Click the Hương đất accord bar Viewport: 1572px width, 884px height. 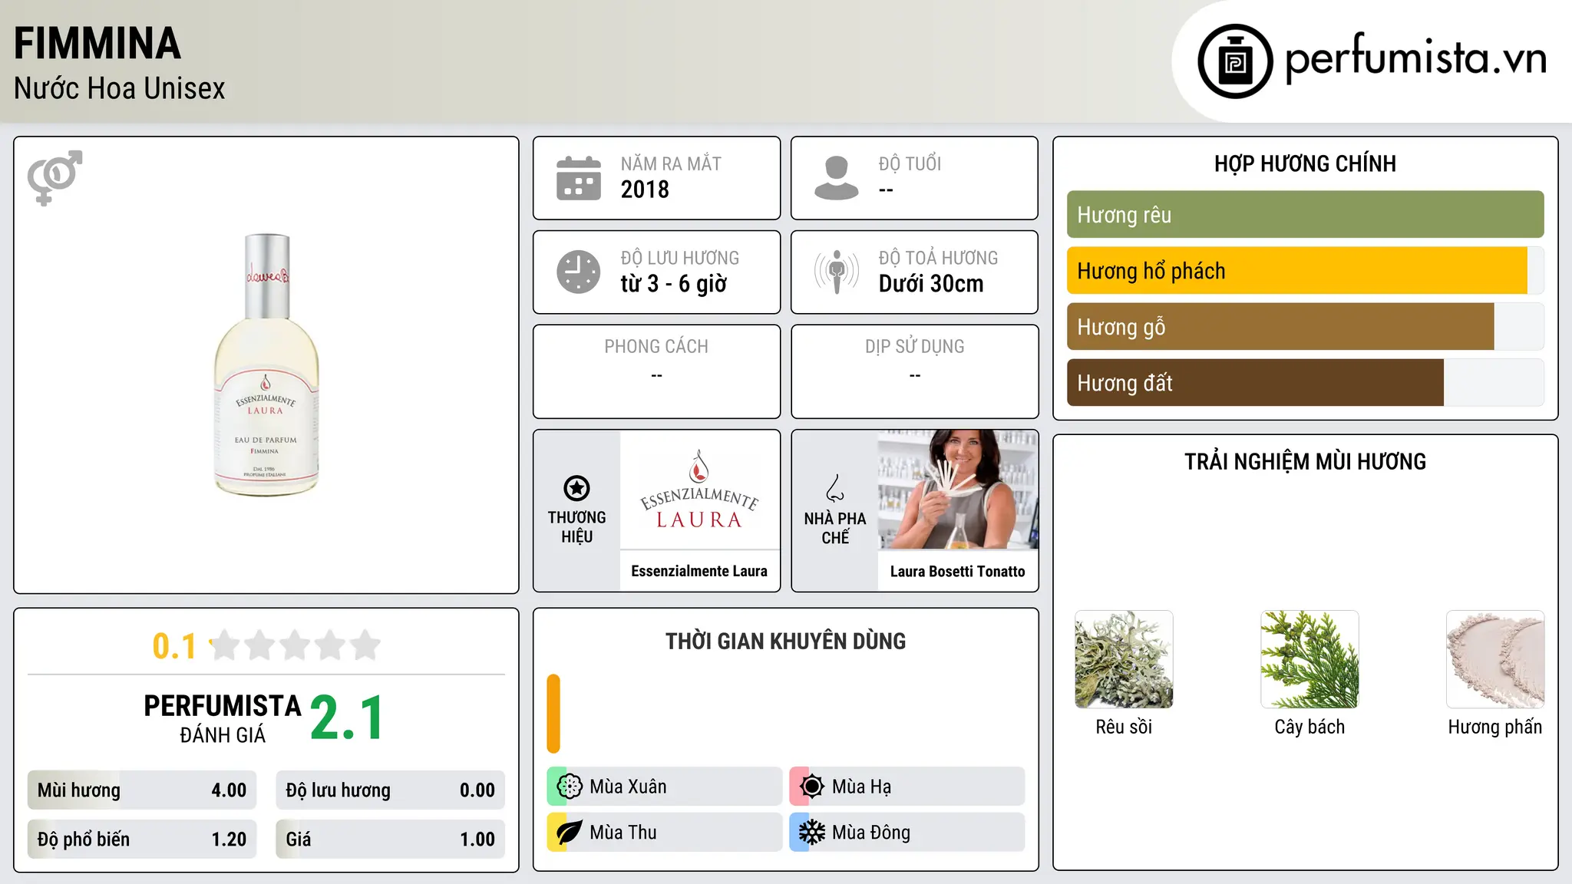click(1305, 383)
